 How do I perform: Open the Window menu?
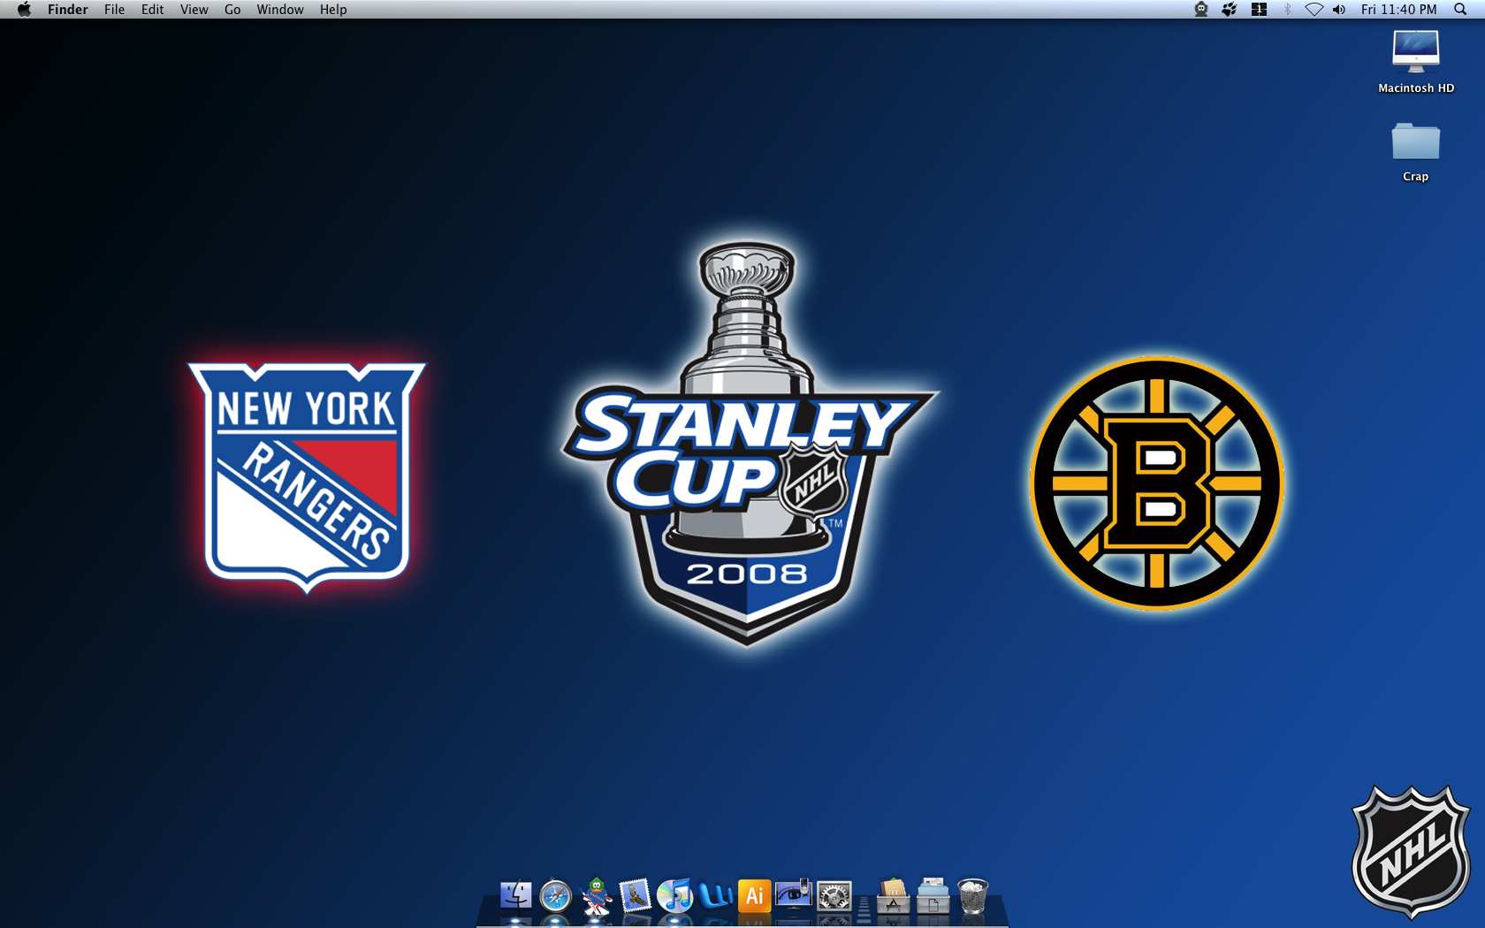tap(280, 10)
